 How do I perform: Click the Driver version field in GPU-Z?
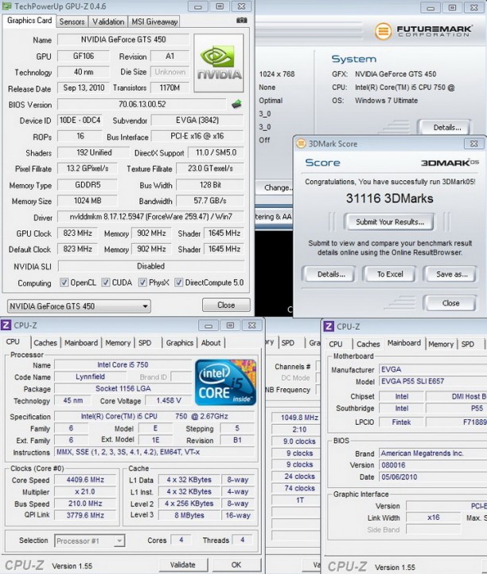[x=151, y=217]
